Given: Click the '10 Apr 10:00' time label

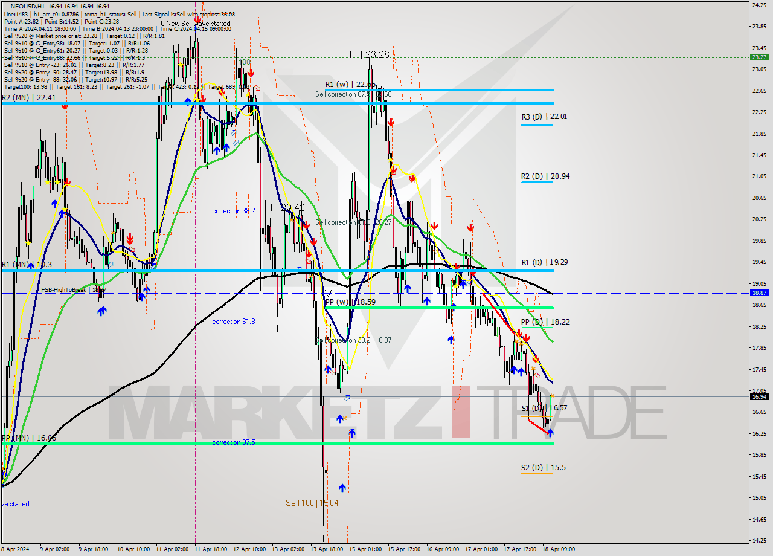Looking at the screenshot, I should tap(133, 549).
